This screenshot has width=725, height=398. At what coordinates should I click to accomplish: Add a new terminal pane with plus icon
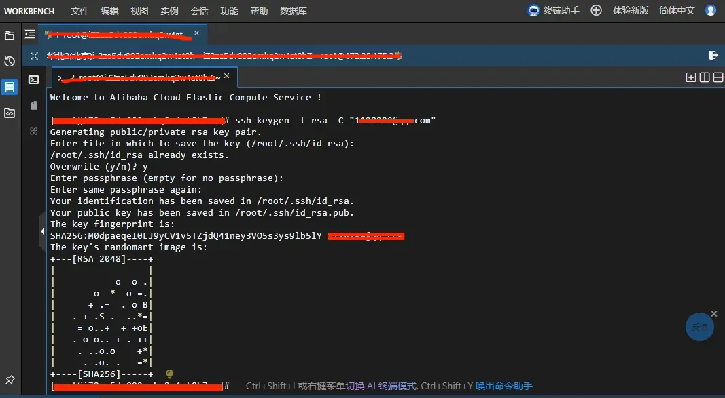[691, 77]
